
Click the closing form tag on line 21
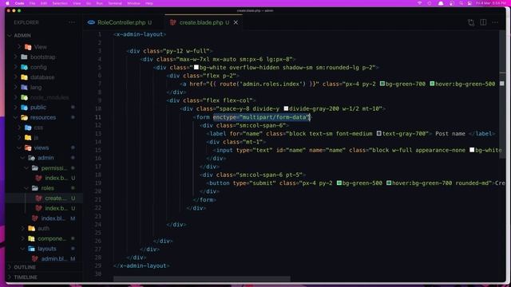click(204, 200)
